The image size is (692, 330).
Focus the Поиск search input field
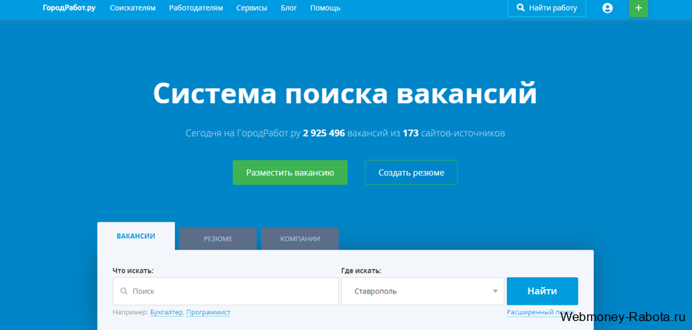[225, 291]
